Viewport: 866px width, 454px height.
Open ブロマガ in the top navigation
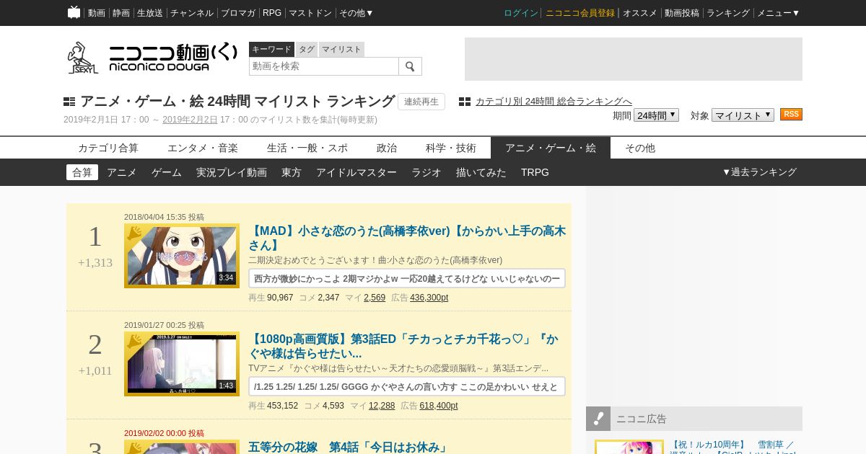click(238, 13)
